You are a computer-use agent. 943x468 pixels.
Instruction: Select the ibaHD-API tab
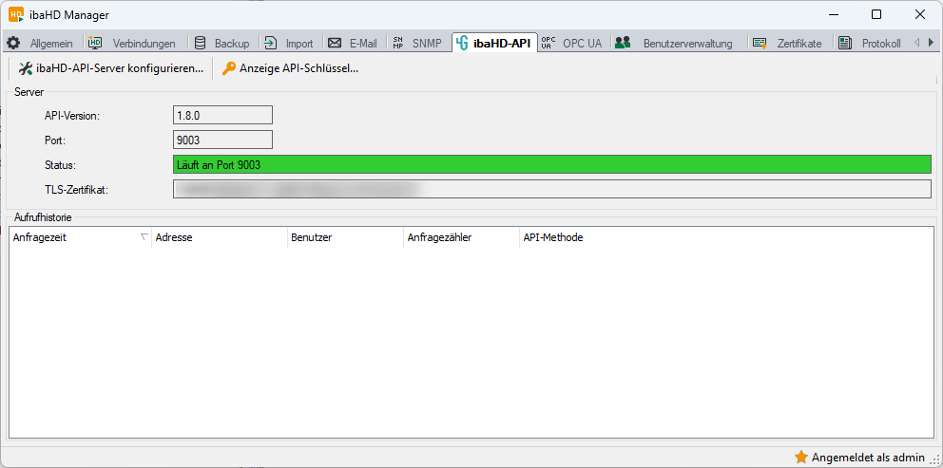pyautogui.click(x=494, y=43)
